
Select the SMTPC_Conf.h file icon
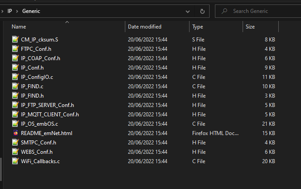16,143
